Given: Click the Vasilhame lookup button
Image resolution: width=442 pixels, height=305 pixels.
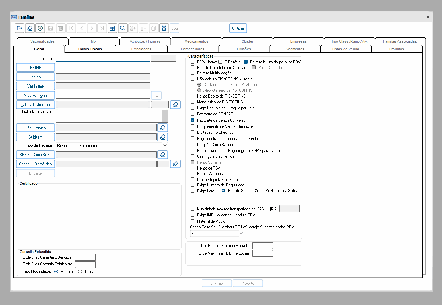Looking at the screenshot, I should (35, 86).
